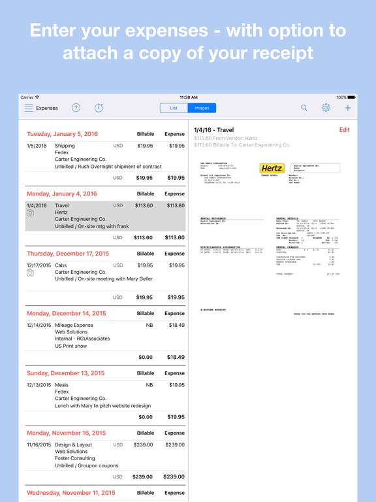
Task: Tap the Tuesday, January 5, 2016 header
Action: click(x=63, y=134)
